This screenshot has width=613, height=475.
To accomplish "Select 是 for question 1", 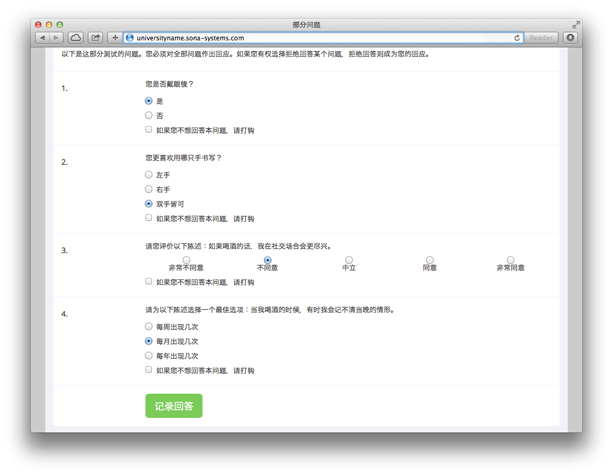I will click(149, 101).
